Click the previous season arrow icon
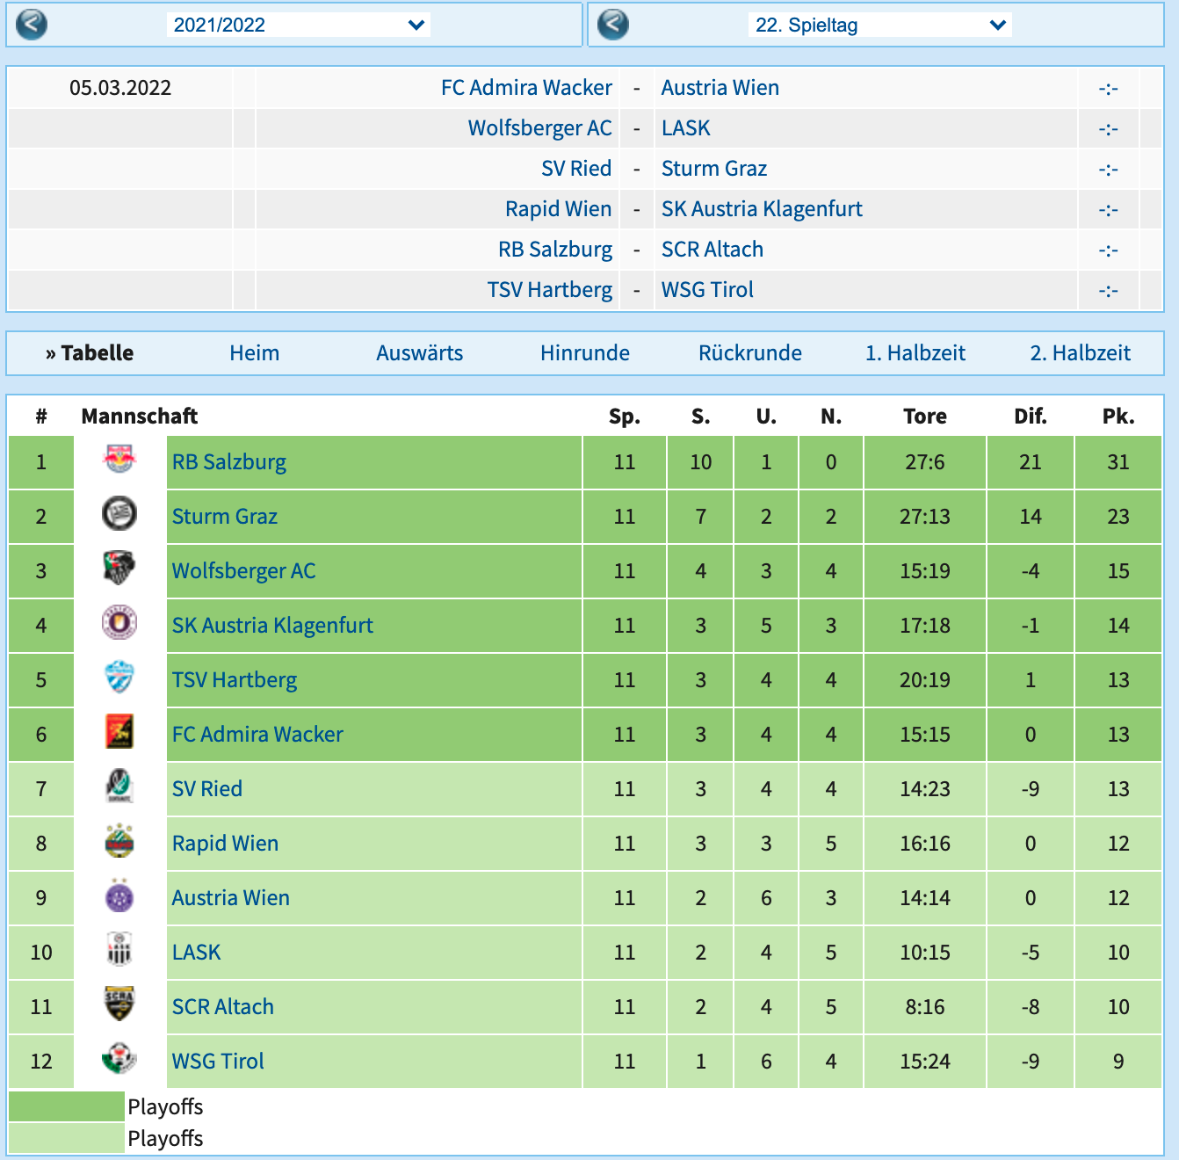The image size is (1179, 1160). [x=32, y=24]
